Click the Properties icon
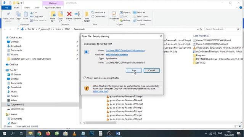Screen dimensions: 244x137 click(x=114, y=14)
